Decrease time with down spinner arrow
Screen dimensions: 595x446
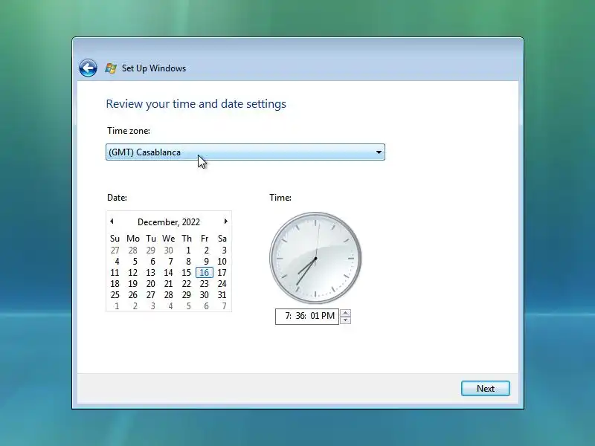point(345,320)
